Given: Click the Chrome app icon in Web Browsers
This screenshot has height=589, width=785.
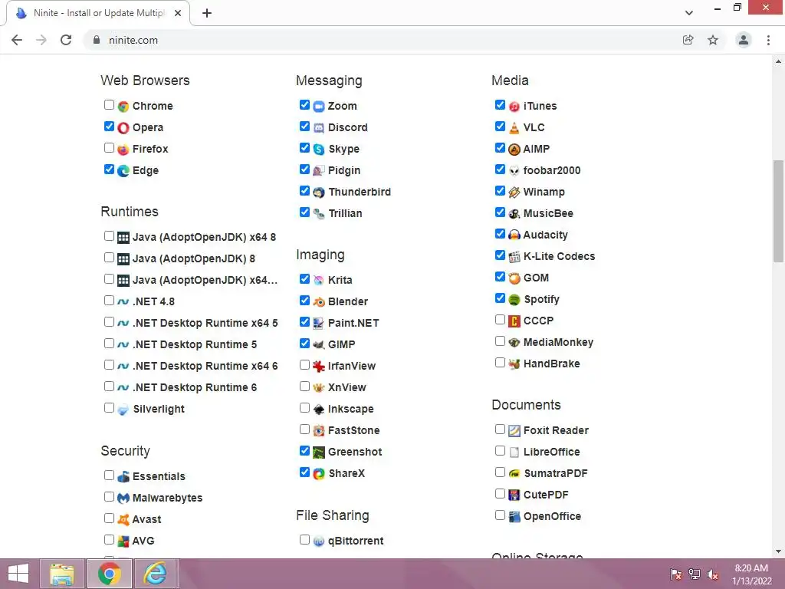Looking at the screenshot, I should coord(123,106).
